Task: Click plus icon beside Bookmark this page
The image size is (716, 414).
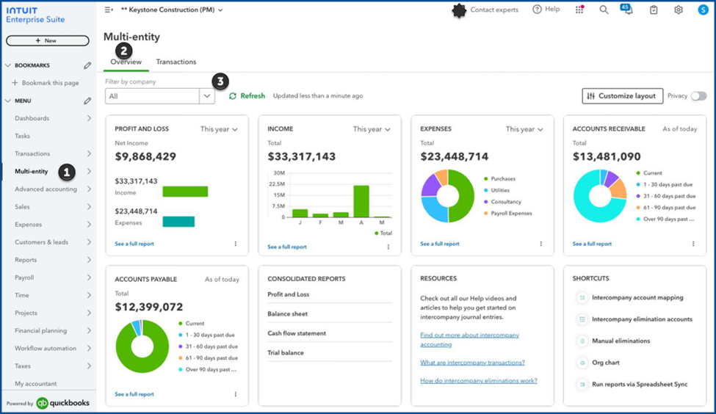Action: tap(15, 83)
